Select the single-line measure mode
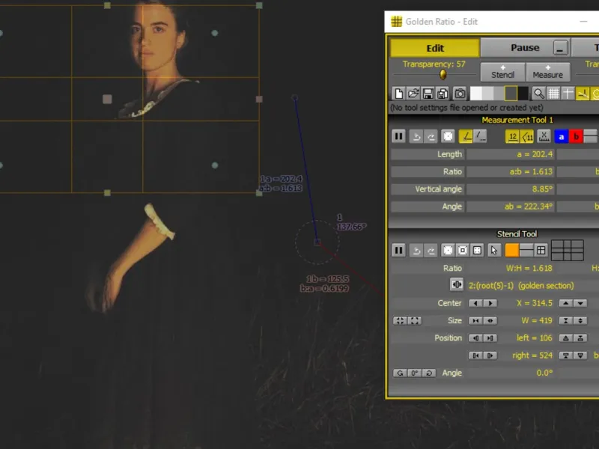 (x=480, y=136)
